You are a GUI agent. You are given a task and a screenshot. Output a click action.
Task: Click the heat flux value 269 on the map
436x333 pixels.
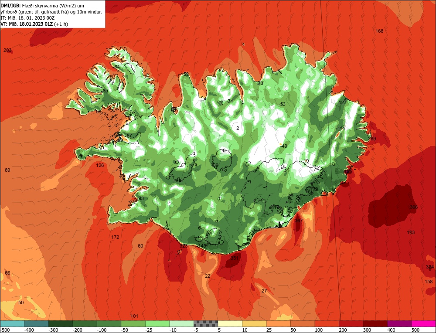pyautogui.click(x=372, y=139)
